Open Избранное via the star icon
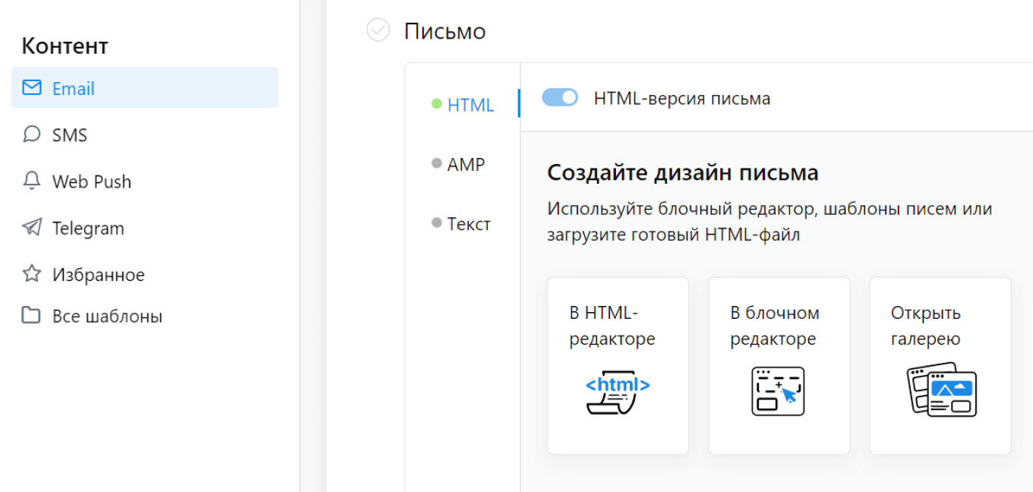 coord(30,274)
